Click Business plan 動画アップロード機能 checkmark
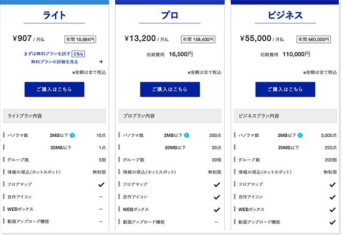Image resolution: width=342 pixels, height=236 pixels. click(332, 222)
